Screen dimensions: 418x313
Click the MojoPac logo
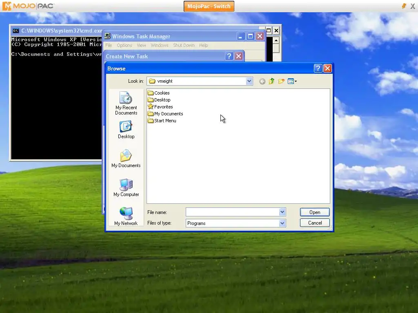(28, 6)
